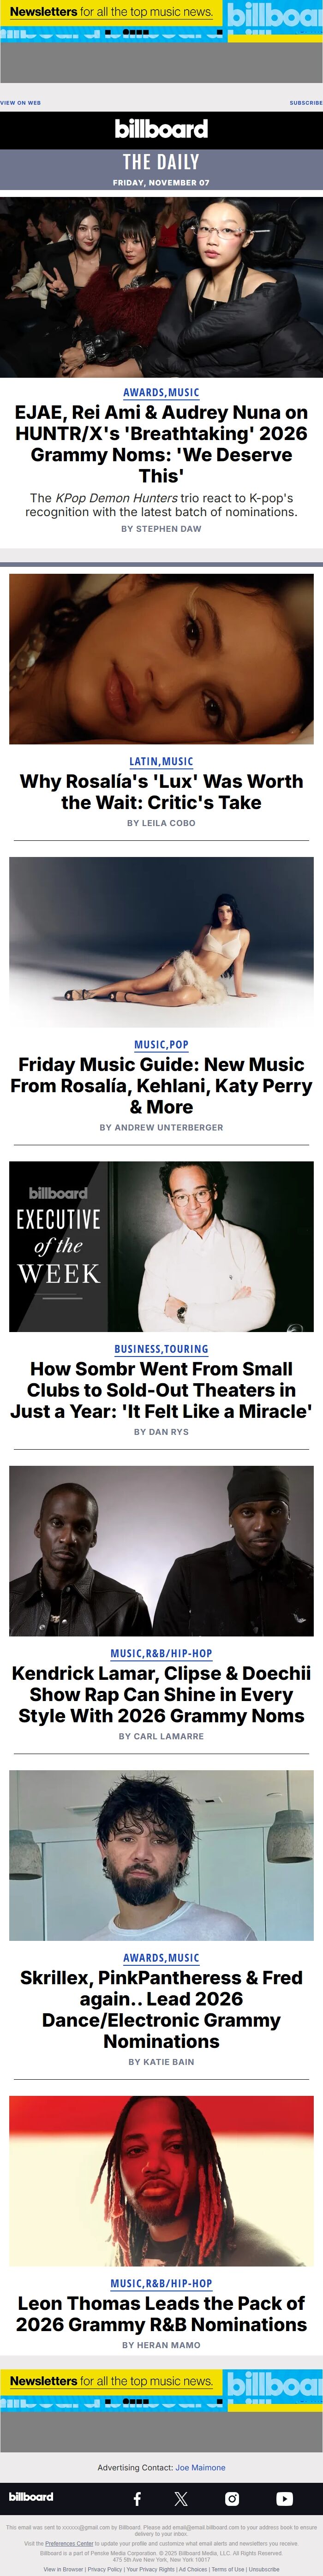323x2576 pixels.
Task: Click the Billboard logo in black header
Action: [161, 129]
